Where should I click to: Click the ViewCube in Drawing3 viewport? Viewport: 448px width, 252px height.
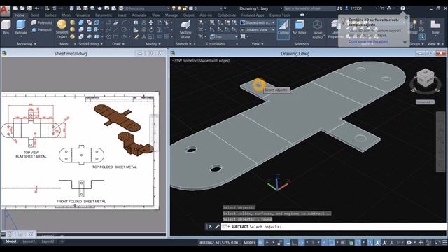(x=426, y=78)
